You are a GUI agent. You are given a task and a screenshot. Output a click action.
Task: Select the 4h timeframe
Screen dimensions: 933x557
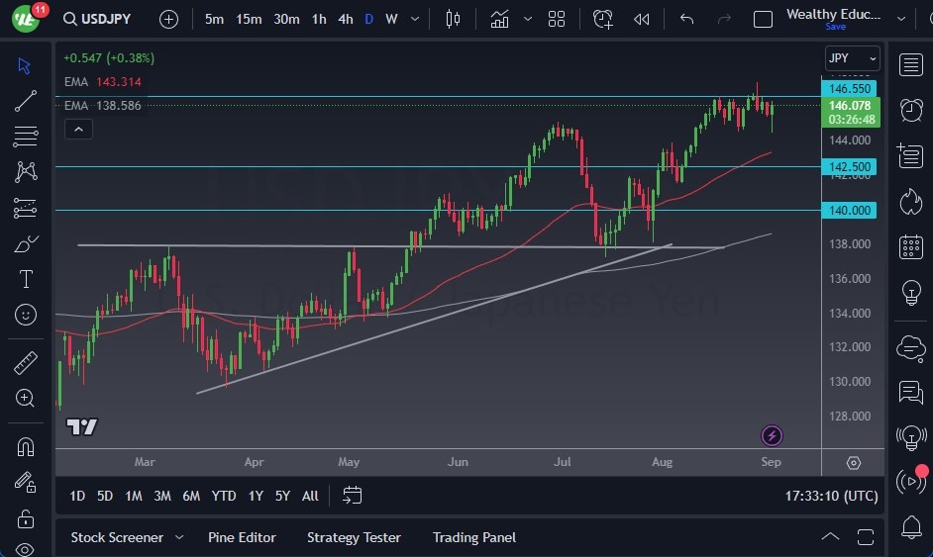345,19
